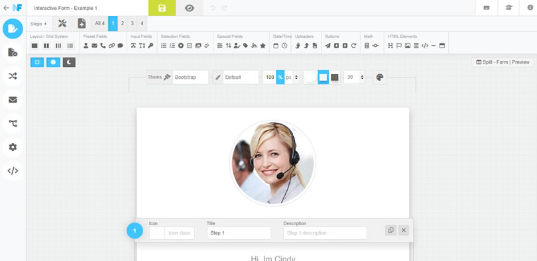The image size is (537, 261).
Task: Add star rating field
Action: [x=263, y=46]
